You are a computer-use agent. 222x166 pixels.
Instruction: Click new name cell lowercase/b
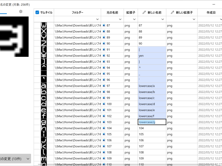152,92
